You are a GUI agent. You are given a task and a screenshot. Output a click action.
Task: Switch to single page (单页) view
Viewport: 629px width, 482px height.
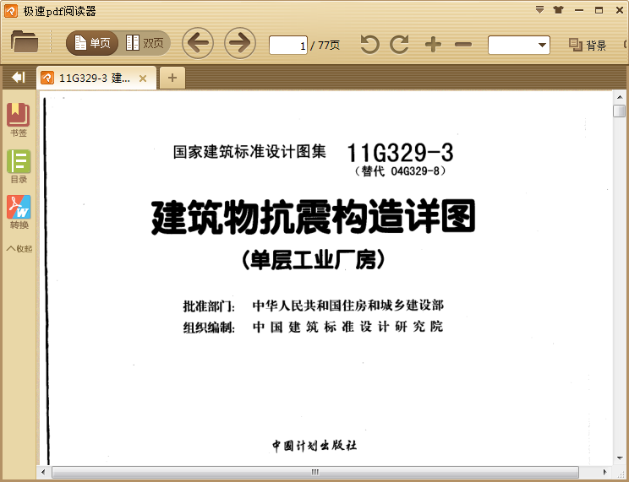[x=92, y=43]
